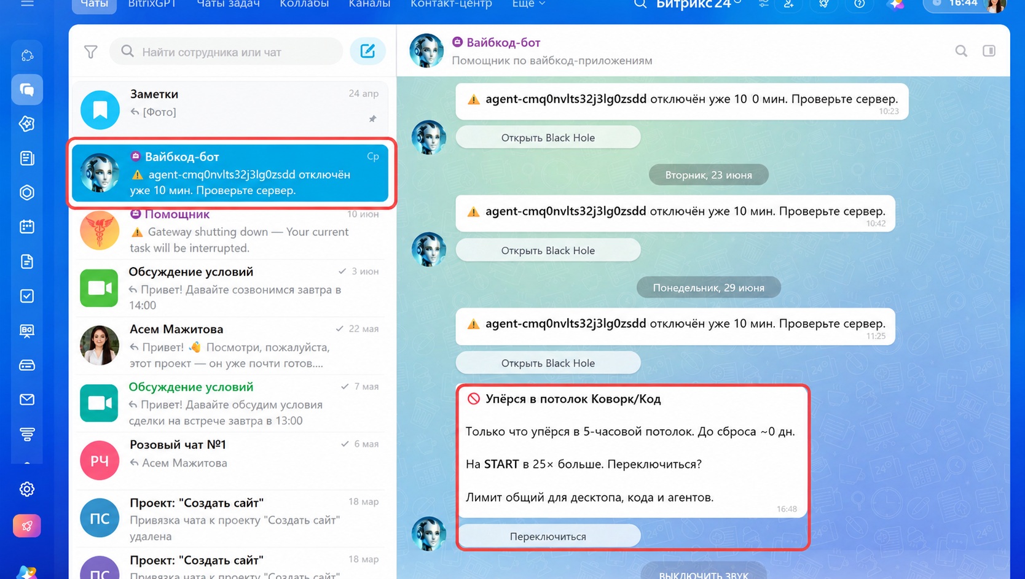The image size is (1025, 579).
Task: Click the Вайбкод-бот avatar in the chat header
Action: [426, 50]
